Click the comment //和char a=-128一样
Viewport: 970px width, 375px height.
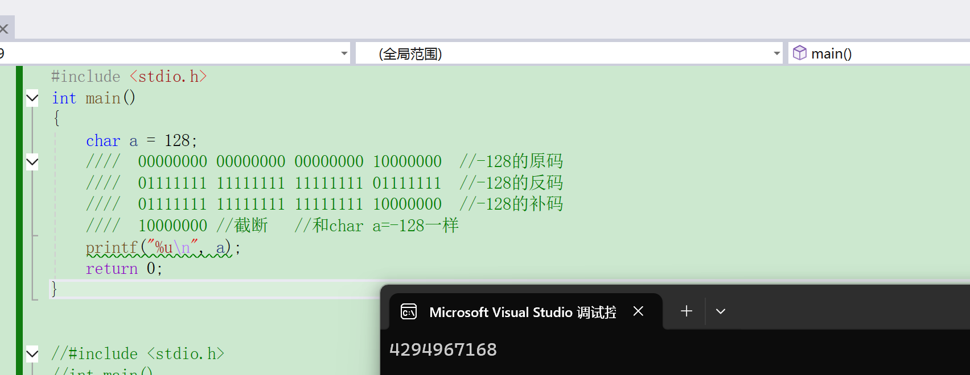pyautogui.click(x=377, y=226)
